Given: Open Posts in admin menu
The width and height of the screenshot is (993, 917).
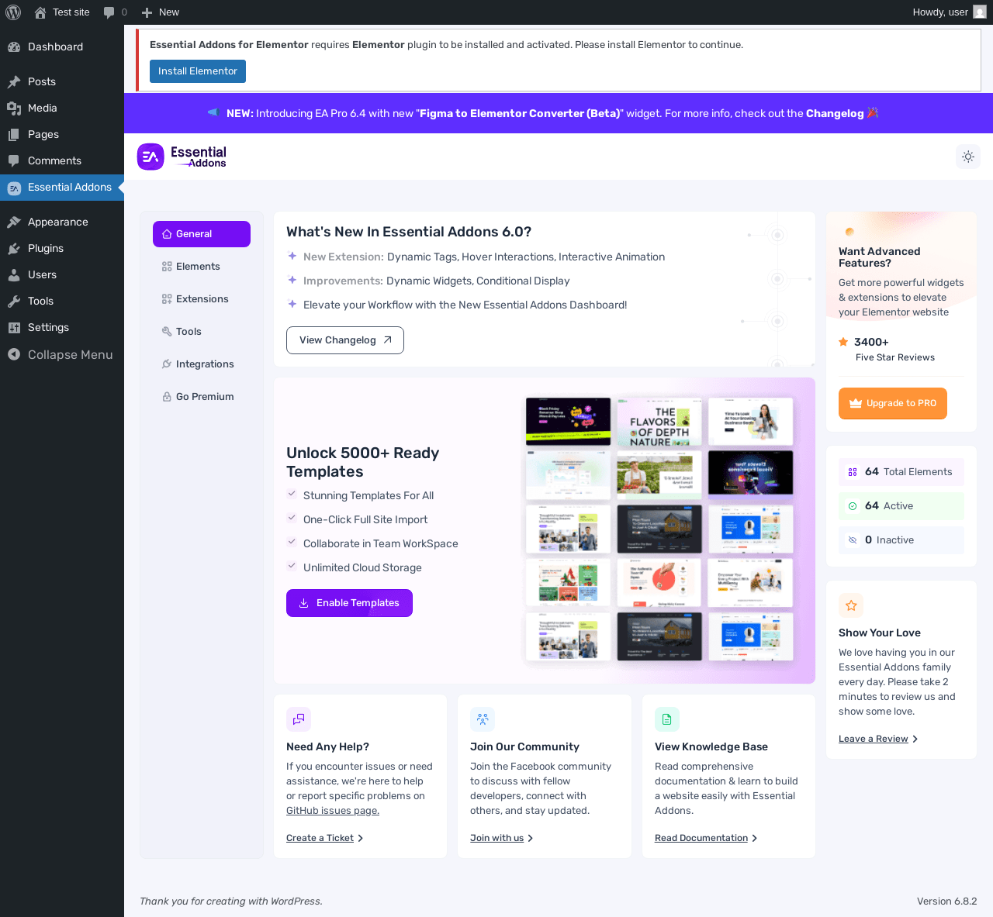Looking at the screenshot, I should [x=62, y=81].
